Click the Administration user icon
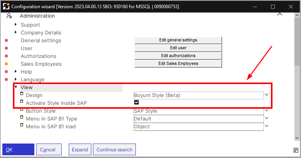This screenshot has height=158, width=301. [x=9, y=16]
